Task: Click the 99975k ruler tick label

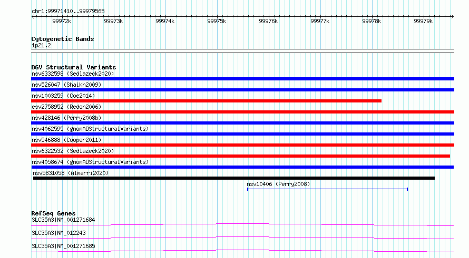Action: (x=217, y=21)
